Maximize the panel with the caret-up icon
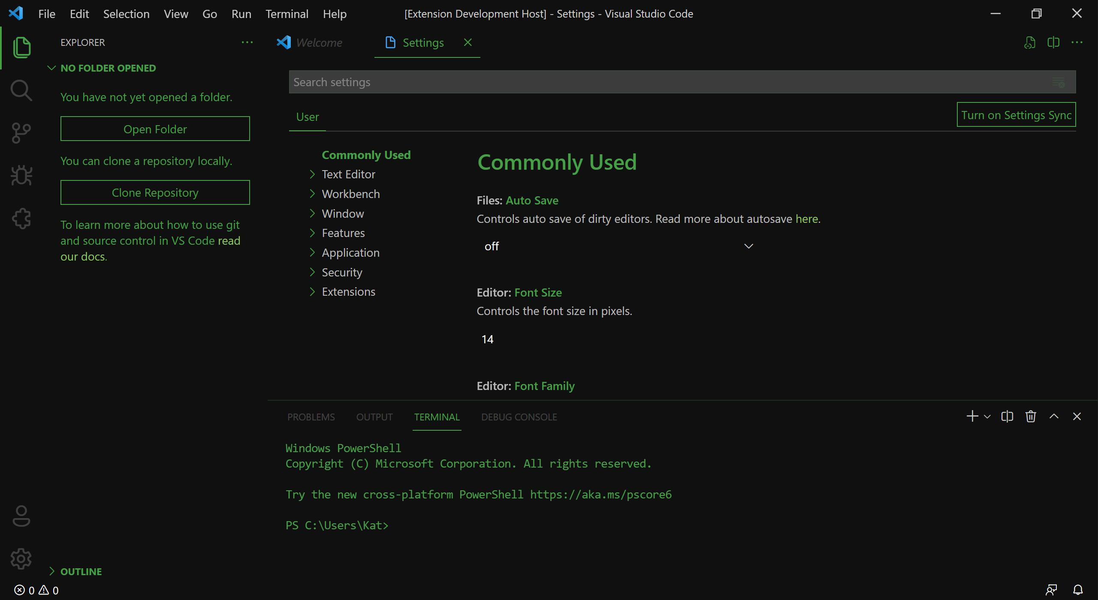Image resolution: width=1098 pixels, height=600 pixels. 1054,417
